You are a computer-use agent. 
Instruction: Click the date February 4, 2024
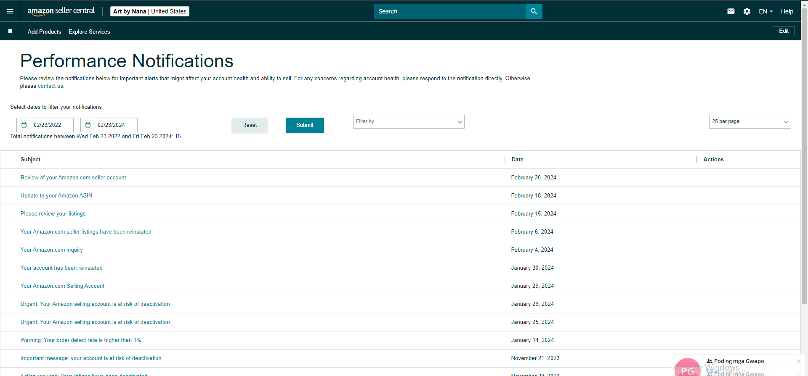(532, 250)
